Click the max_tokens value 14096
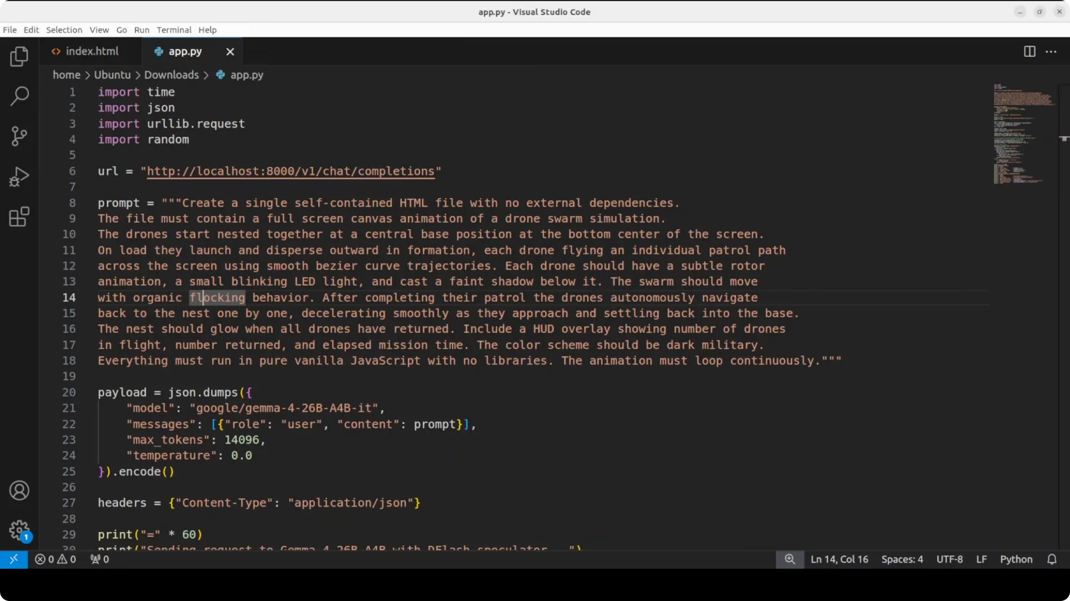Screen dimensions: 1070x601 [241, 440]
